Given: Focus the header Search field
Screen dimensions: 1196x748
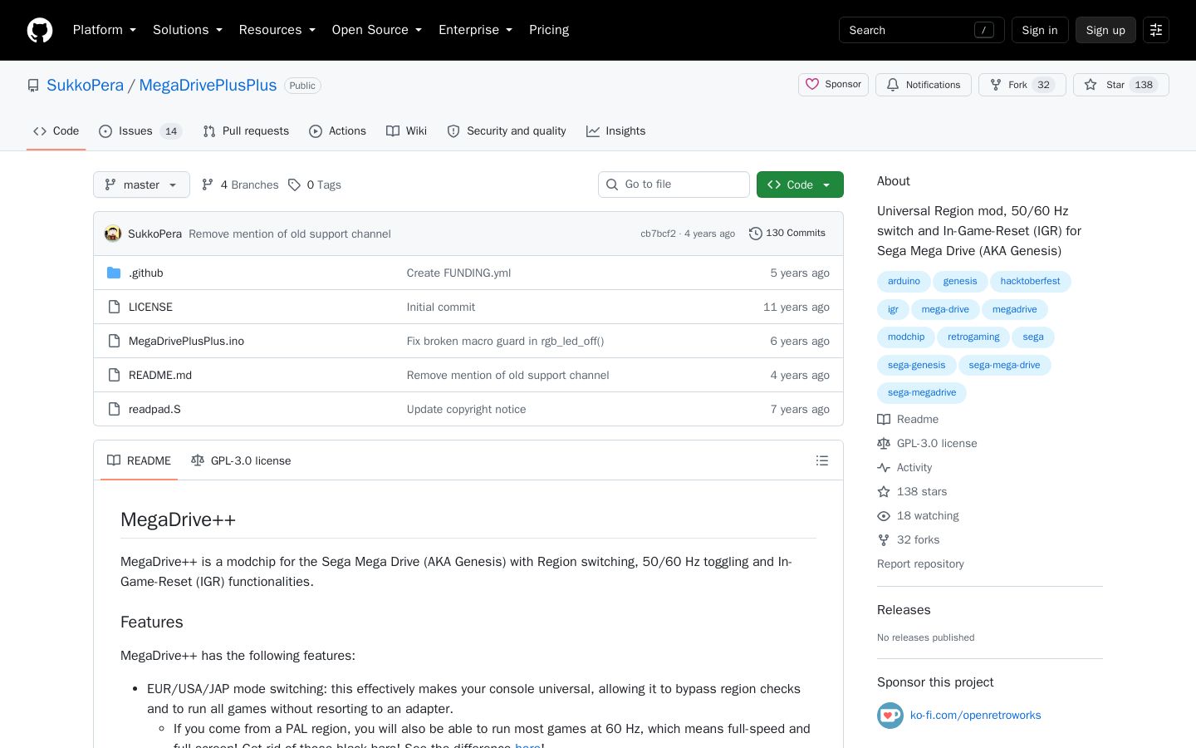Looking at the screenshot, I should pos(922,30).
